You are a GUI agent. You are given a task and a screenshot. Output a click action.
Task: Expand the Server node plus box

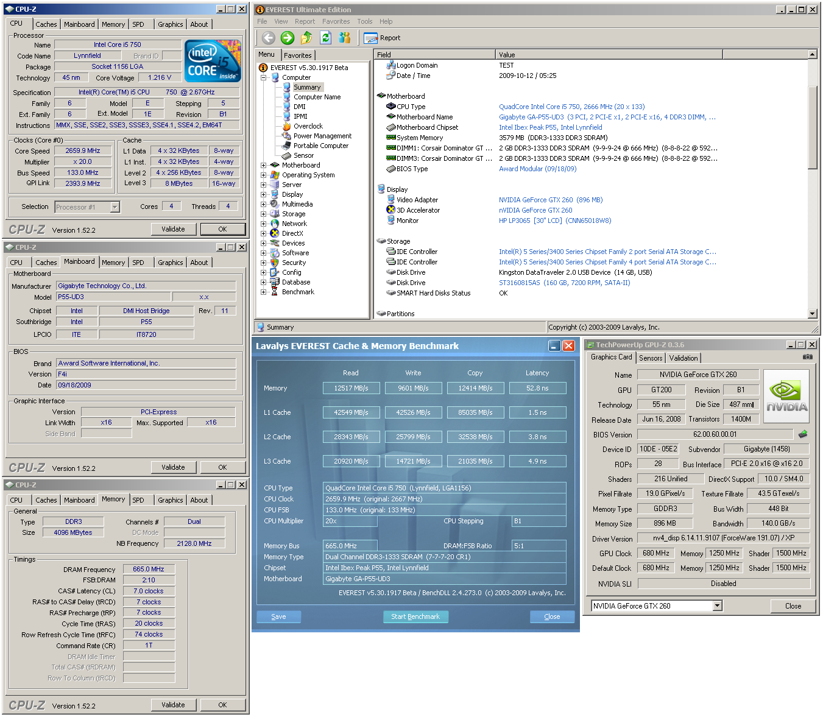[264, 185]
